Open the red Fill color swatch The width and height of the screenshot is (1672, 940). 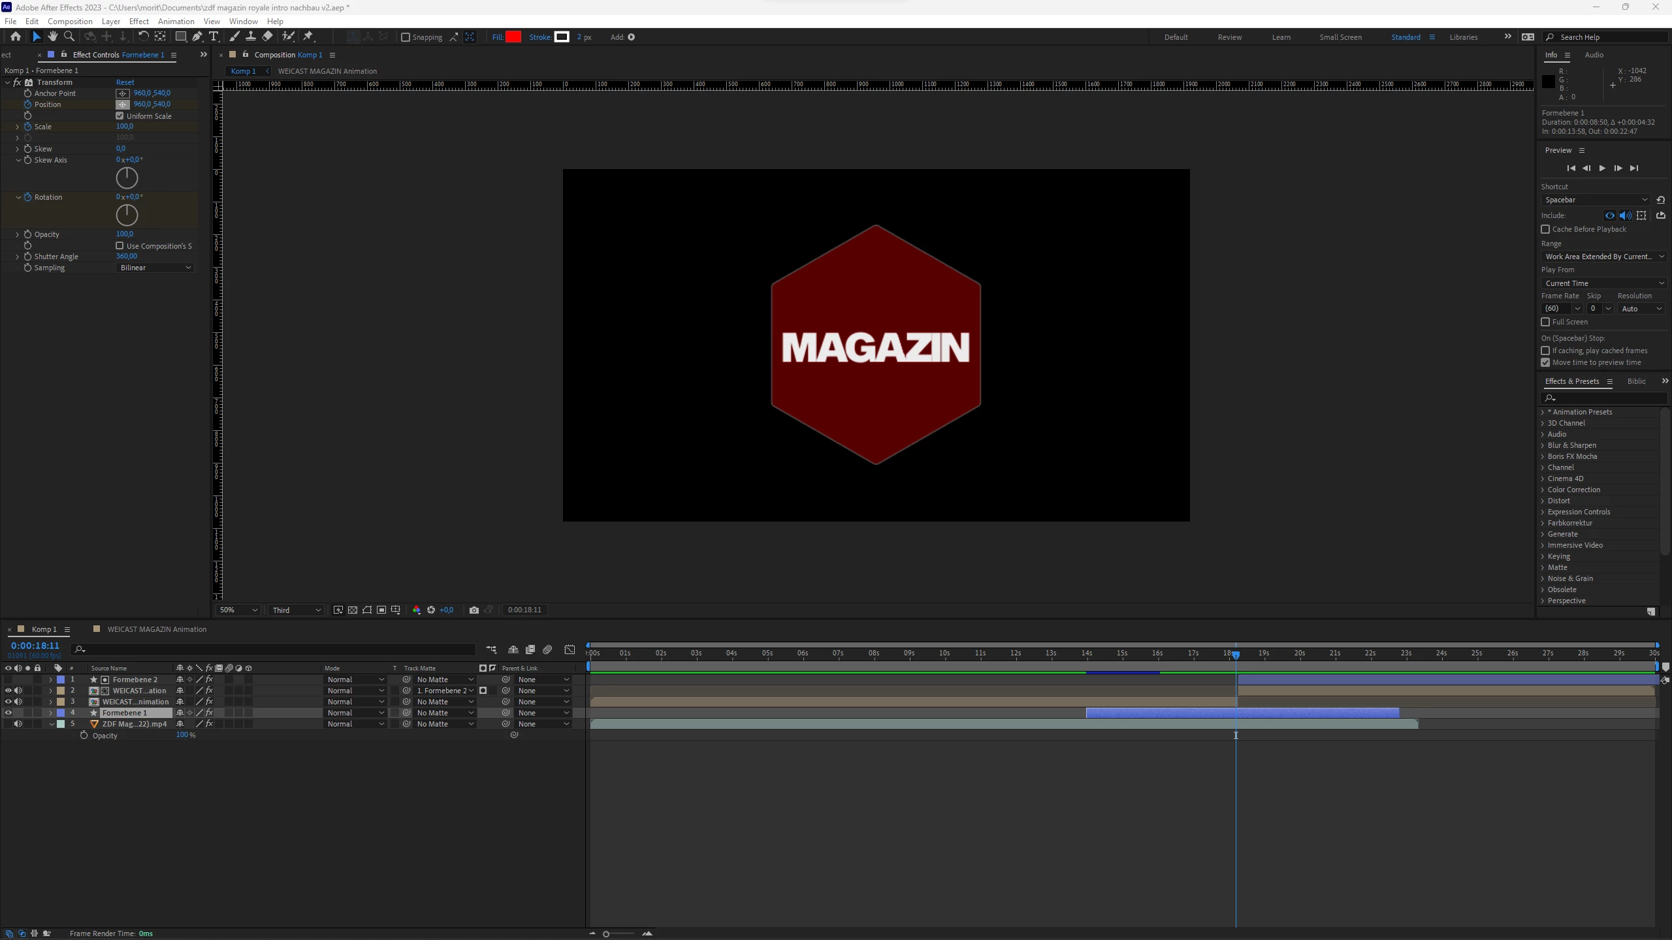[x=513, y=37]
